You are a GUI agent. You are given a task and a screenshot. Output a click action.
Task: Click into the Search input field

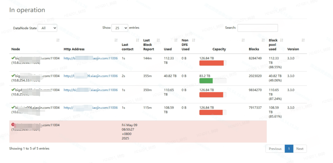coord(257,28)
